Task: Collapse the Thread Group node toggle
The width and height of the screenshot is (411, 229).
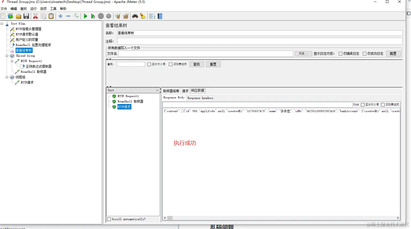Action: click(x=7, y=56)
